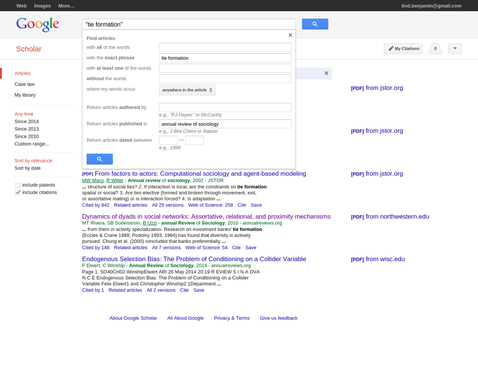Image resolution: width=478 pixels, height=382 pixels.
Task: Open Cited by 148 link
Action: click(96, 247)
